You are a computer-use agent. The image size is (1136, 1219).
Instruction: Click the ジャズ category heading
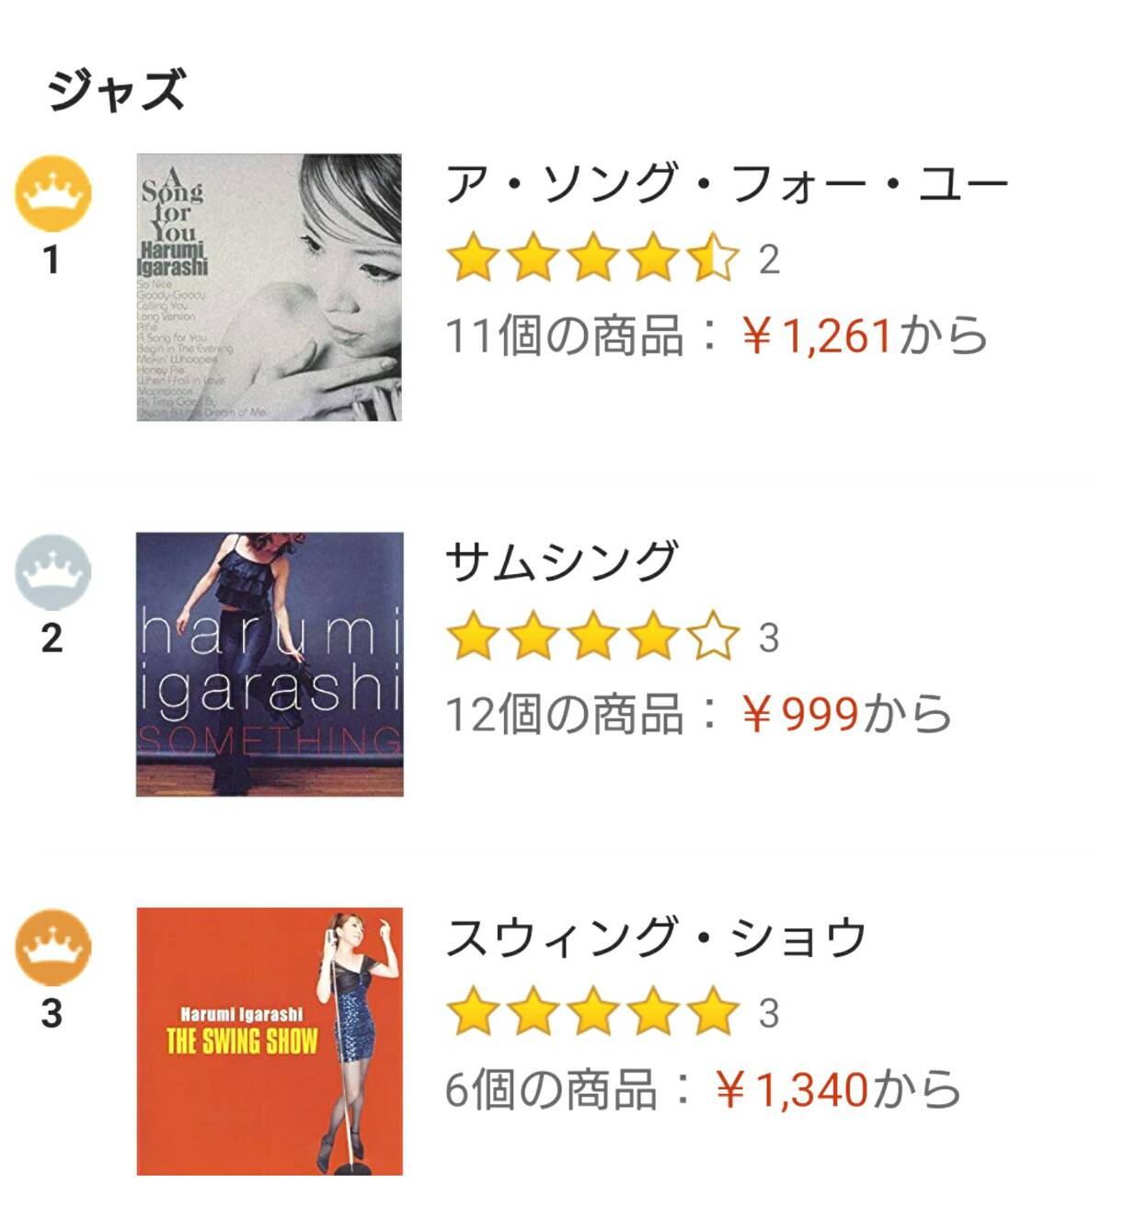(117, 89)
